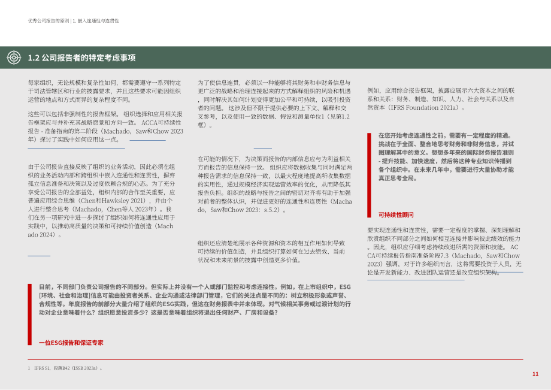Click the bold quote starting "目前，不同部门负责公司报告的不同部分"
Screen dimensions: 551x390
[x=195, y=300]
